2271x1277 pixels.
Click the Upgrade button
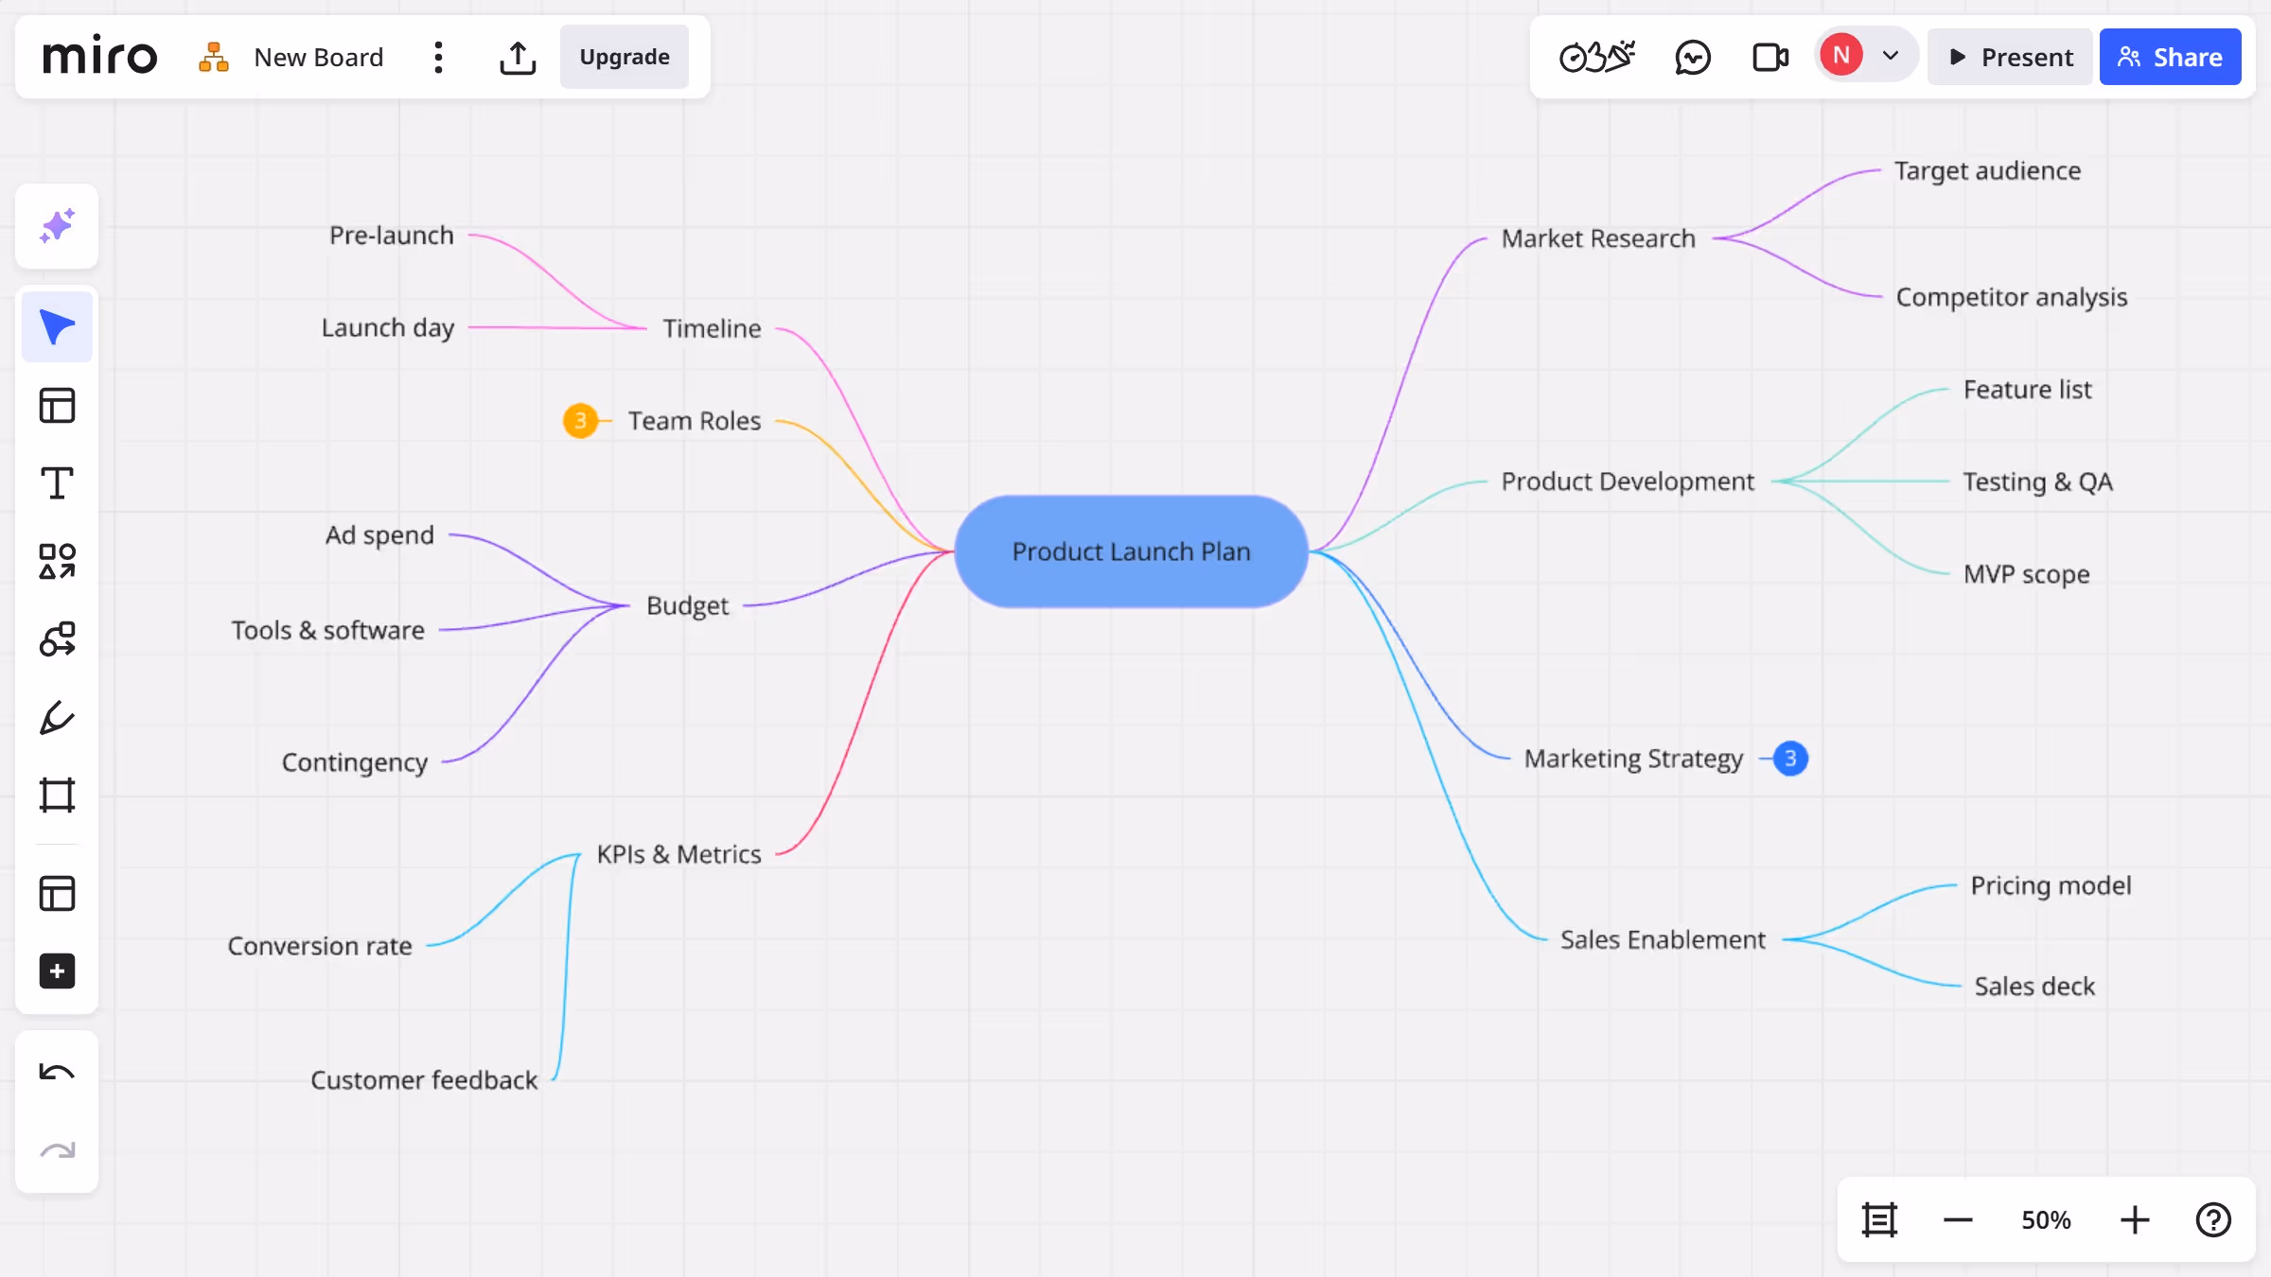pos(624,57)
